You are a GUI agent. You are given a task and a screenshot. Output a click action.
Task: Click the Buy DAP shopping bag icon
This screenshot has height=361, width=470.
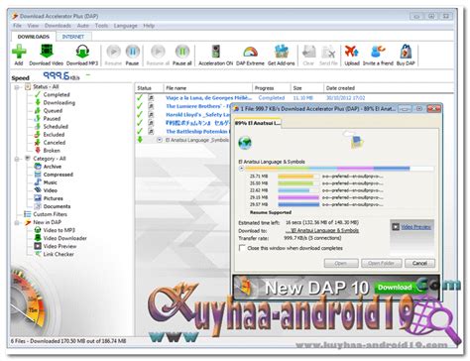click(406, 52)
